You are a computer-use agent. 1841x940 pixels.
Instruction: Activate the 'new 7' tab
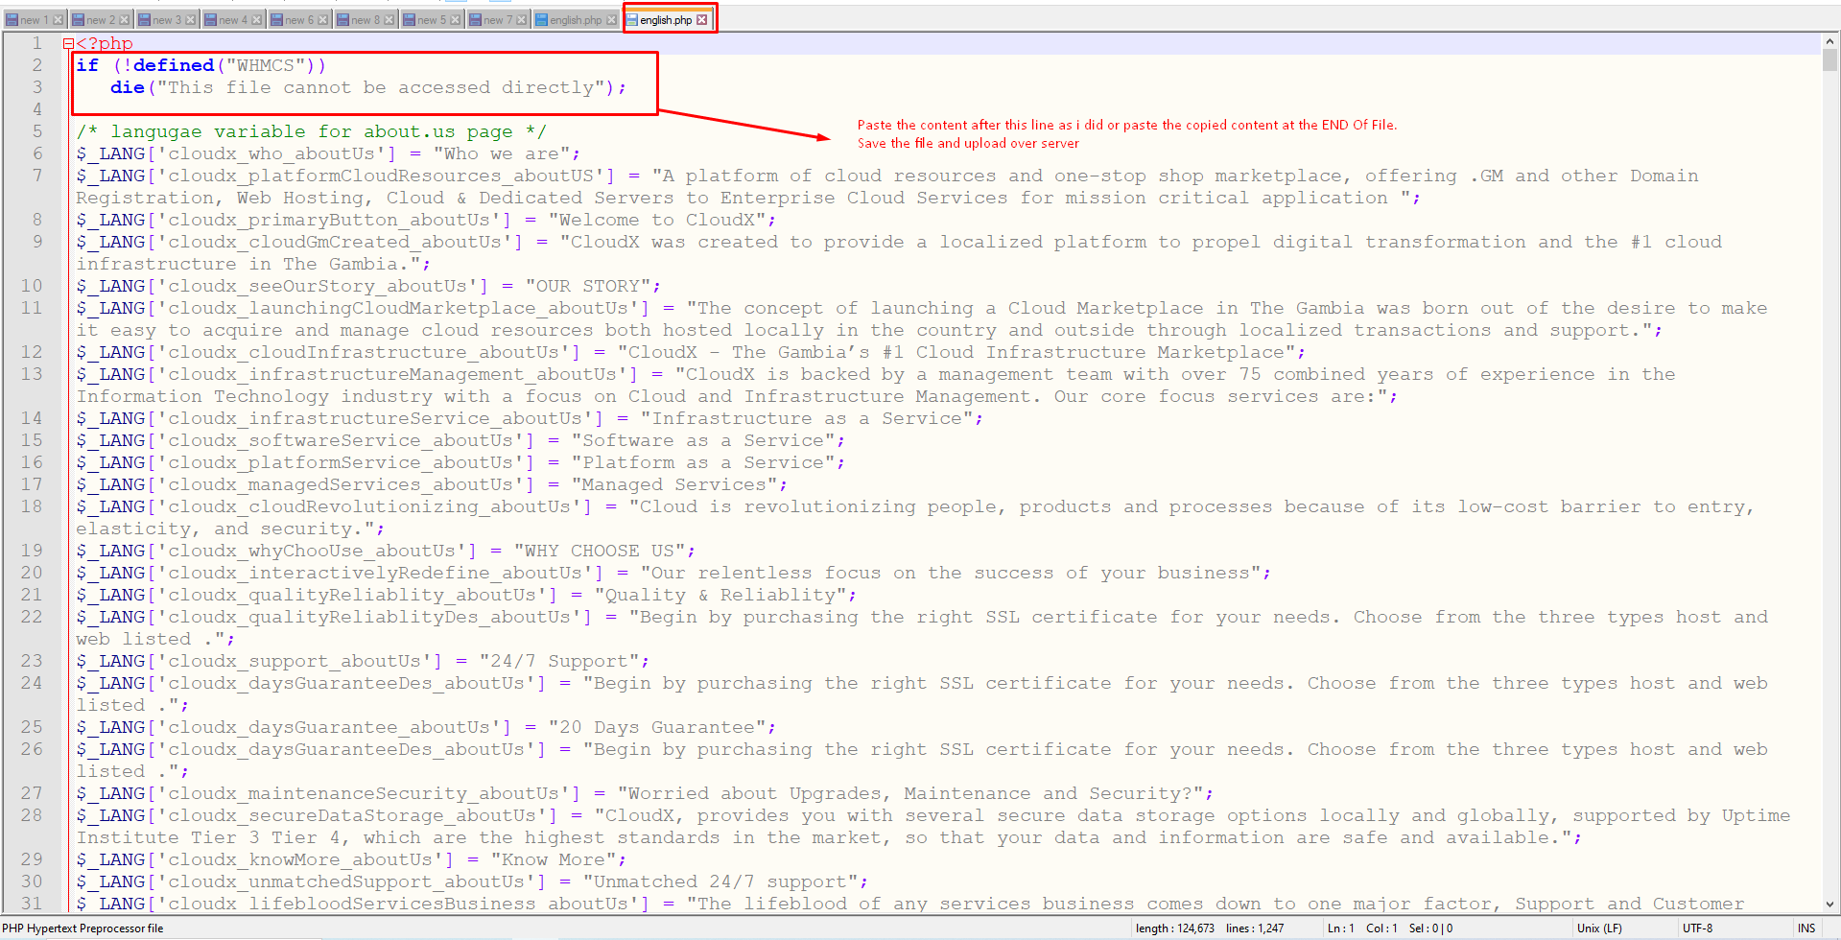[497, 19]
